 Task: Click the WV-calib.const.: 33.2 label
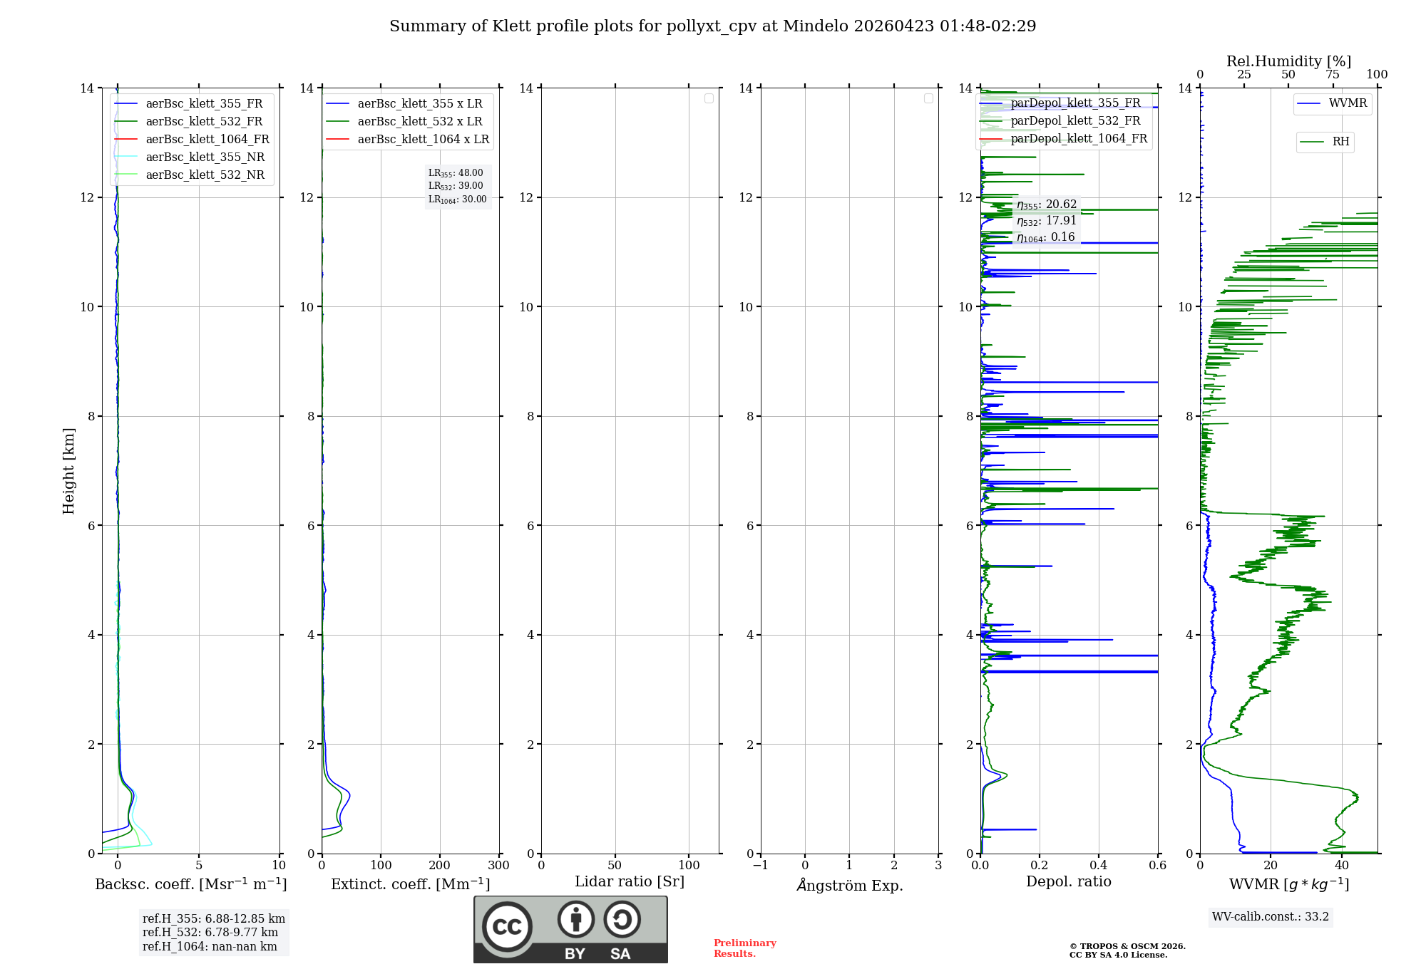(1270, 917)
